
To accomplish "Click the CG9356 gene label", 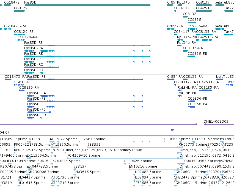I will tap(194, 19).
